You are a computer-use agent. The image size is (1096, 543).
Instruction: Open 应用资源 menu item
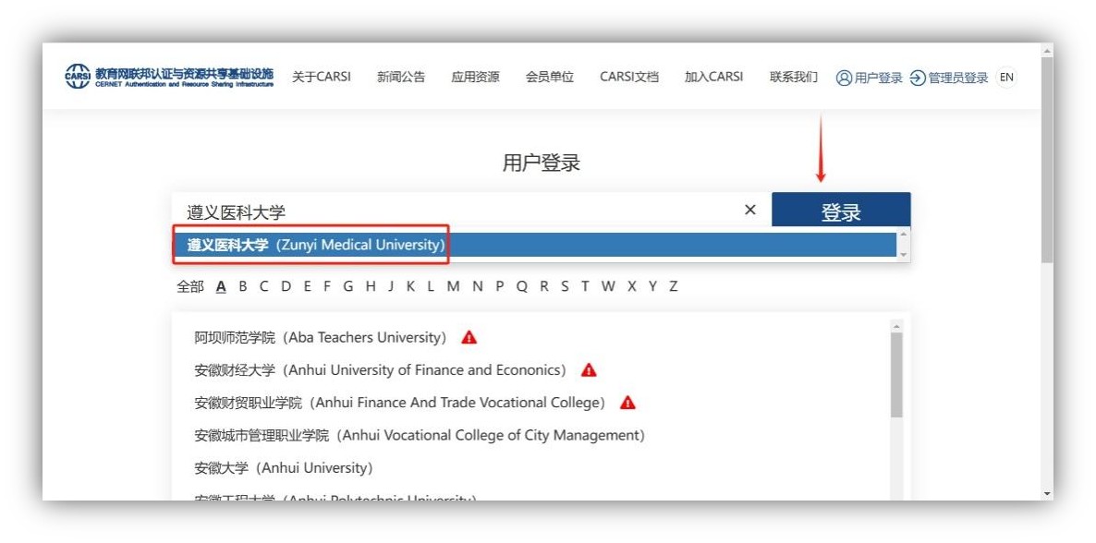475,78
